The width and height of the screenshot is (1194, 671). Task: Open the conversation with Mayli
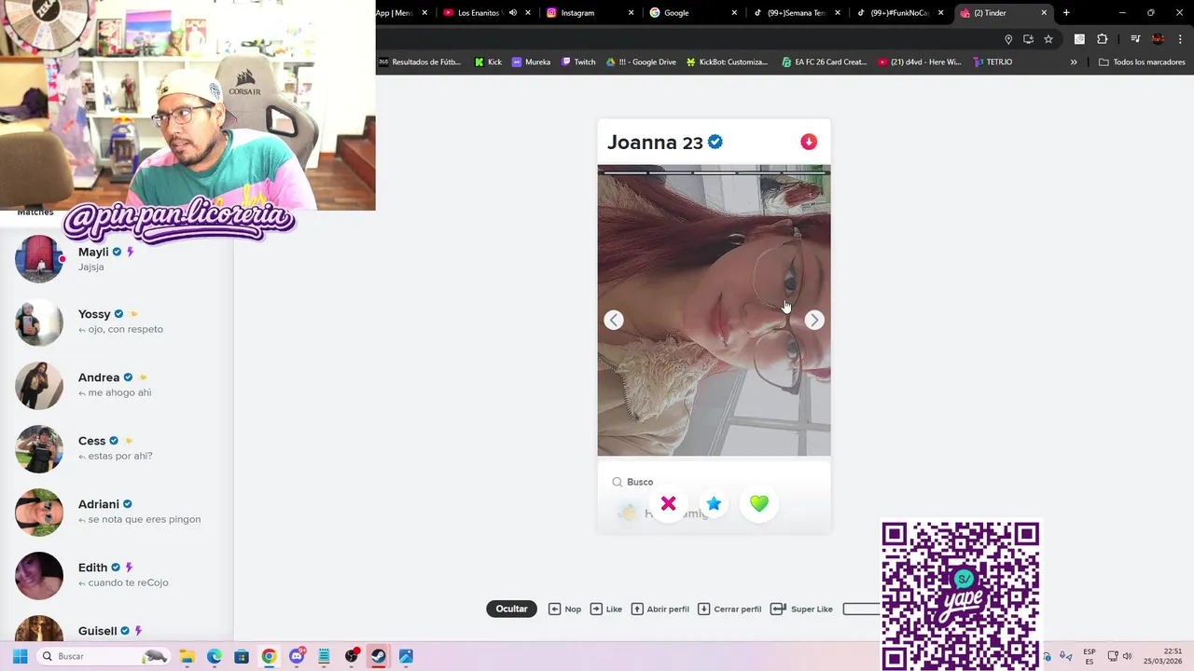[x=117, y=258]
